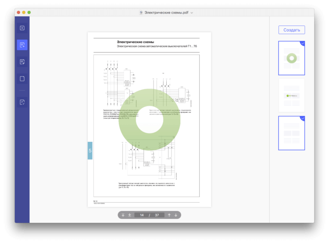Image resolution: width=329 pixels, height=244 pixels.
Task: Click the heading Электрические схемы on page
Action: pyautogui.click(x=136, y=42)
